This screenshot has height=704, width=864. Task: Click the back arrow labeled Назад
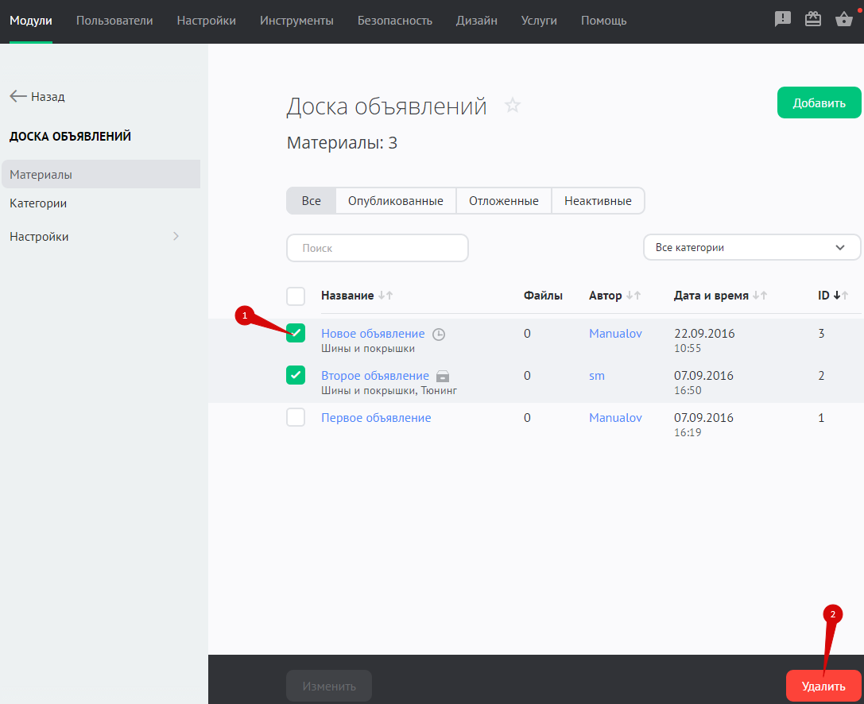[37, 96]
